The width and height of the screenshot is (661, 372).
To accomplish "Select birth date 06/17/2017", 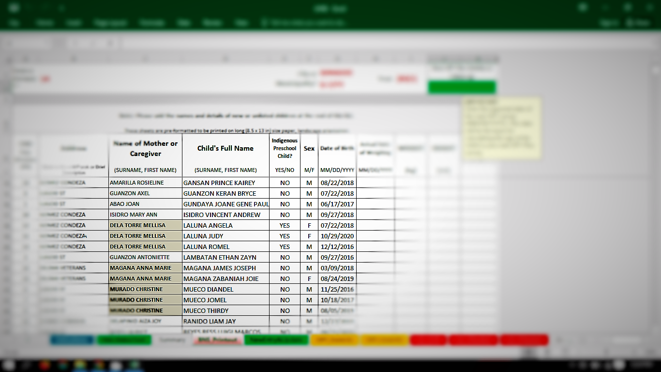I will [x=337, y=204].
